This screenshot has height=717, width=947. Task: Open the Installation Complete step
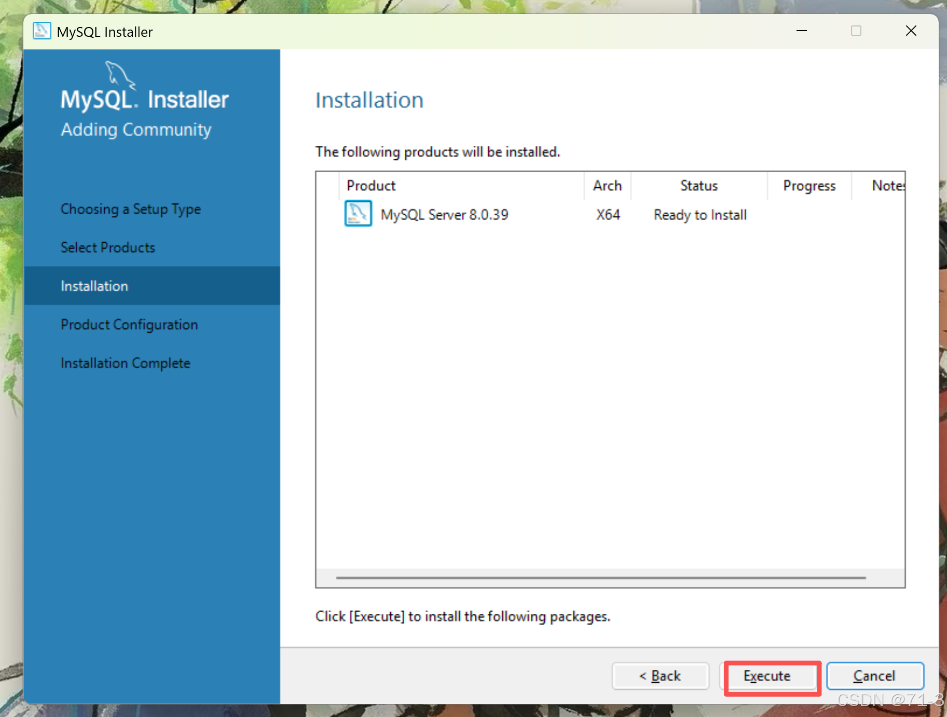126,363
